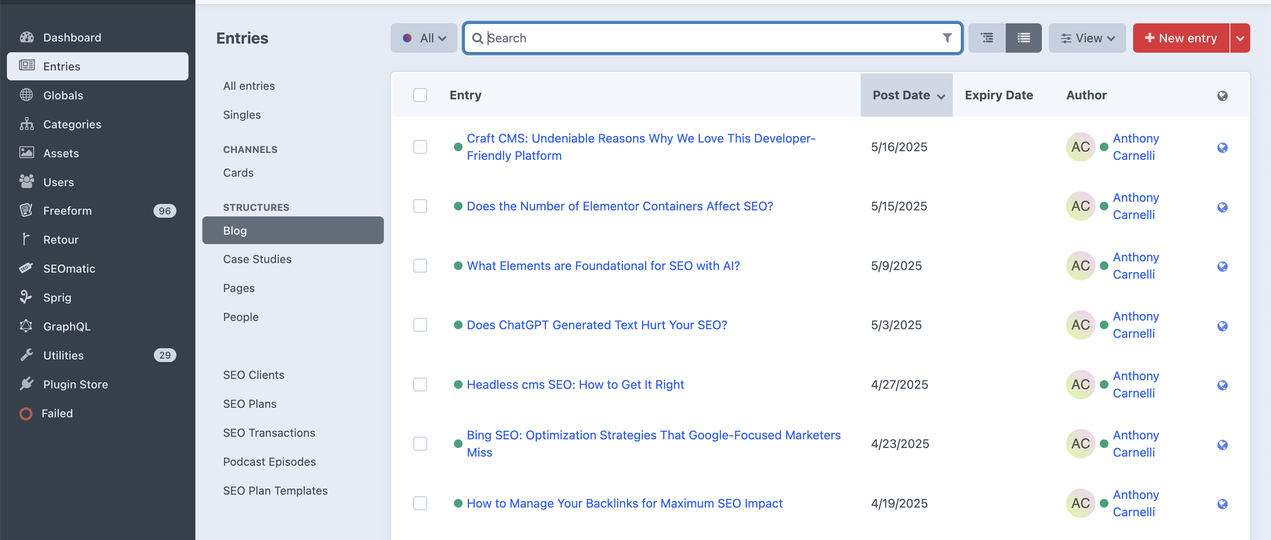Select Case Studies in the structures list

point(257,259)
